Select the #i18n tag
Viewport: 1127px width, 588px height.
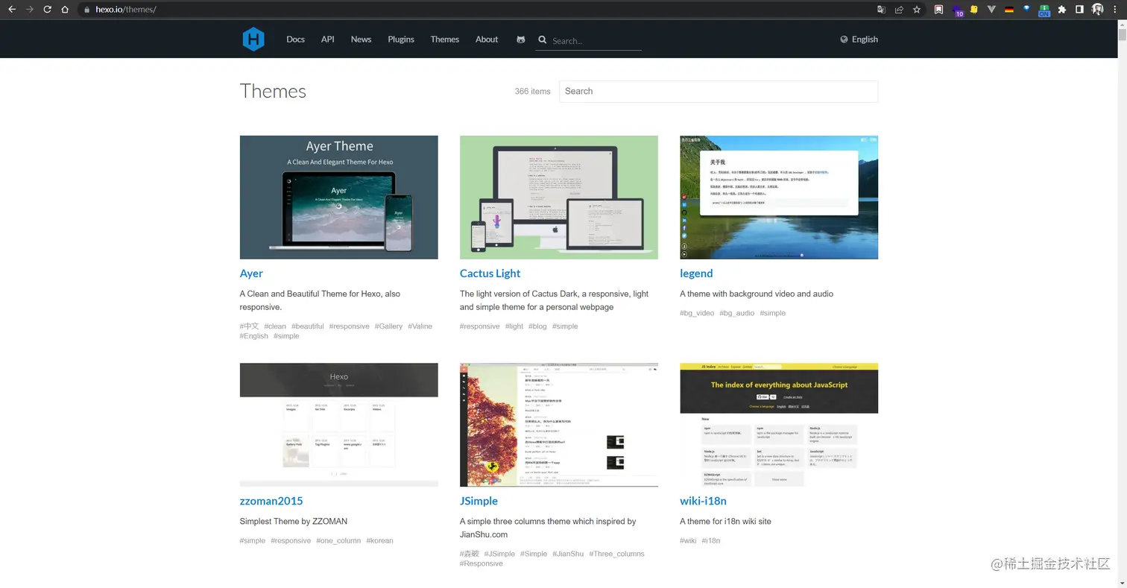pyautogui.click(x=711, y=541)
